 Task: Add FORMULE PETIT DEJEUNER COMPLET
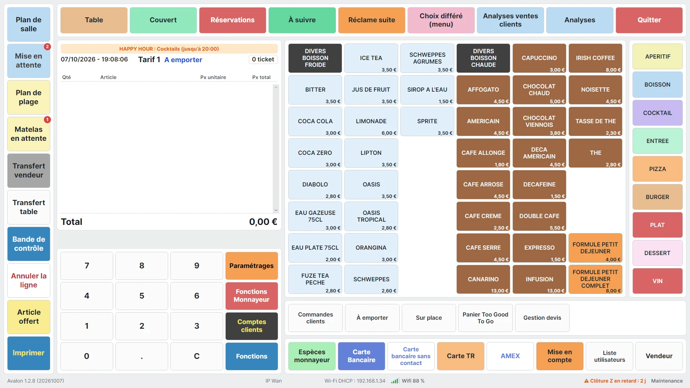[x=595, y=280]
